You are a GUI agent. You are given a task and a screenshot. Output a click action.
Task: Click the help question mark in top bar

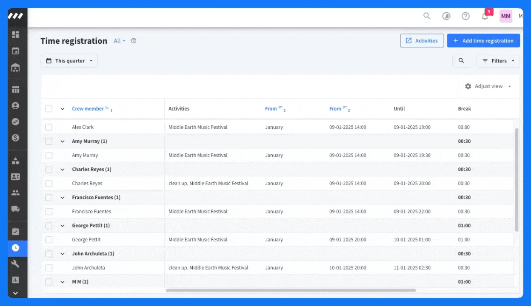click(465, 16)
